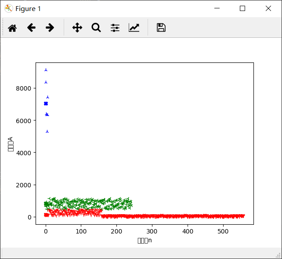Activate the Zoom to rectangle tool
Image resolution: width=282 pixels, height=259 pixels.
click(x=96, y=28)
